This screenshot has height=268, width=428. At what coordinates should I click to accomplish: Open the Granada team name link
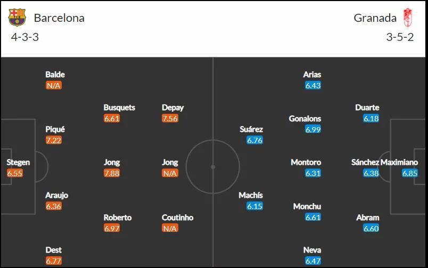click(375, 18)
